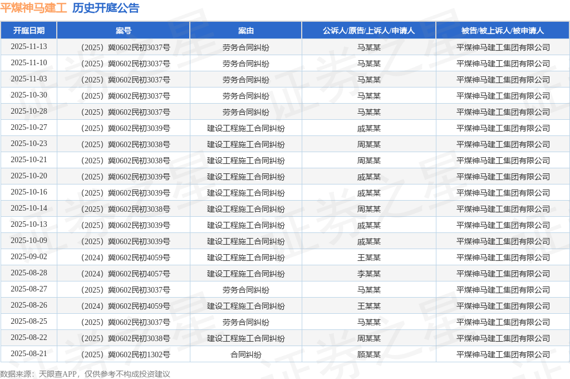Viewport: 570px width, 379px height.
Task: Click the 平煤神马建工 title text
Action: (33, 8)
